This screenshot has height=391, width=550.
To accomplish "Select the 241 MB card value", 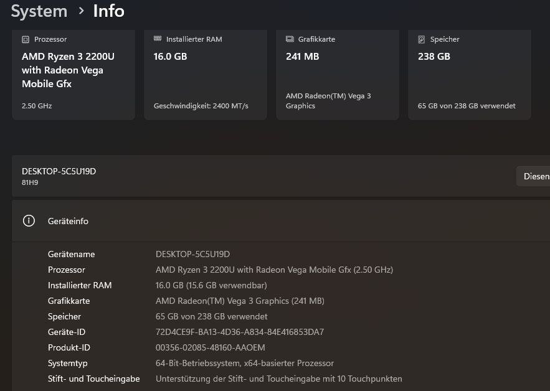I will (302, 57).
